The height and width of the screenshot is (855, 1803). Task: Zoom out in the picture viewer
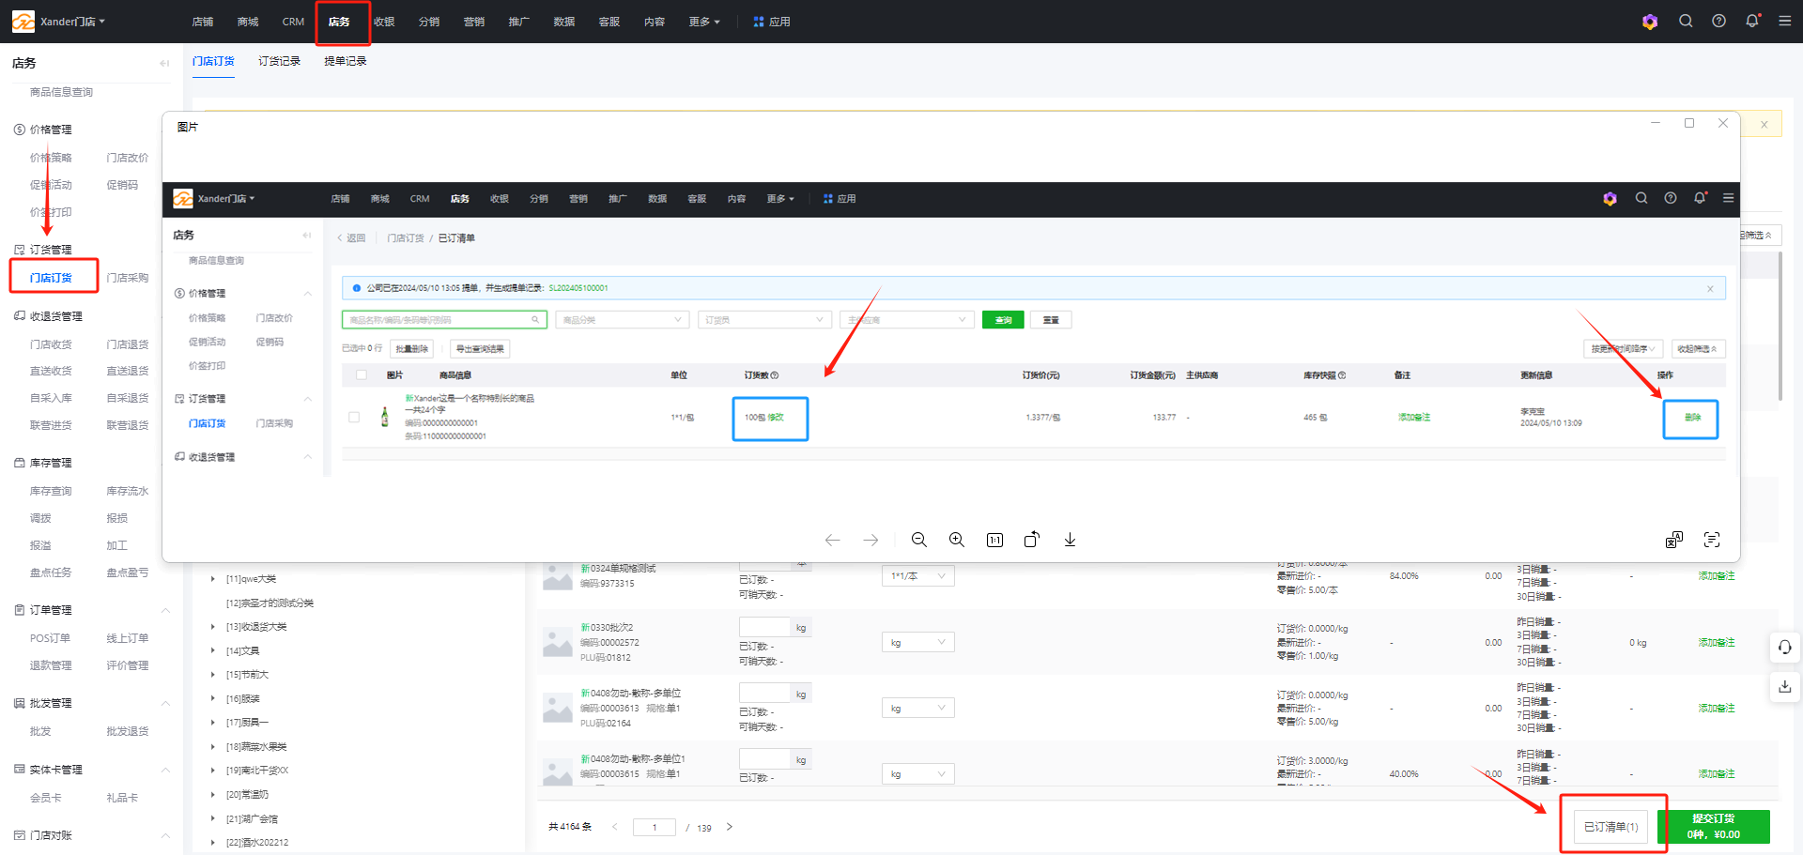point(919,540)
